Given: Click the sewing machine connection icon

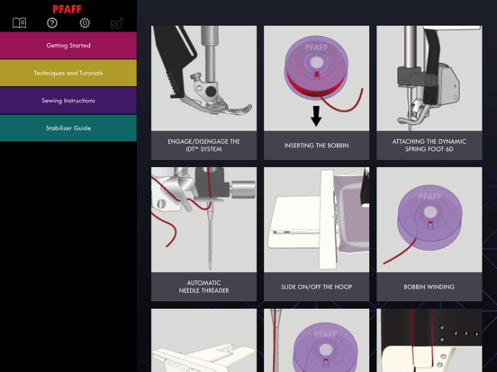Looking at the screenshot, I should [117, 22].
